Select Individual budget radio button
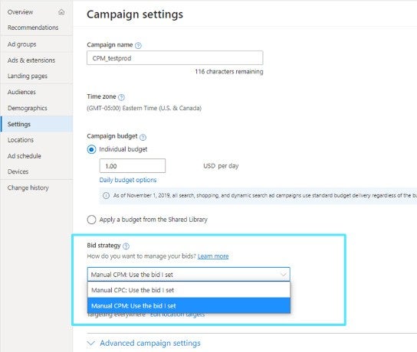The width and height of the screenshot is (417, 352). (x=91, y=149)
